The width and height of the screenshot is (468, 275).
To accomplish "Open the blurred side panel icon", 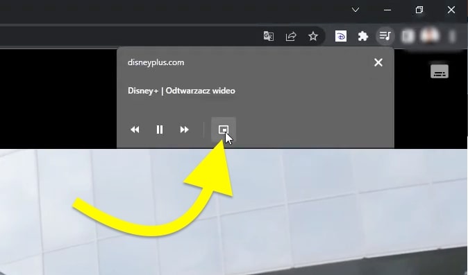I will (408, 36).
